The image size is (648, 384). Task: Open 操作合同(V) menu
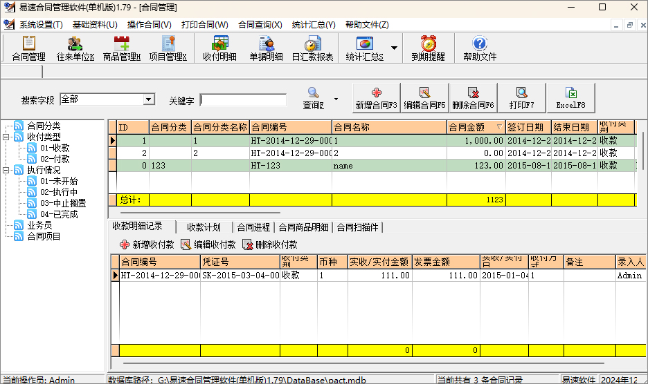(149, 25)
